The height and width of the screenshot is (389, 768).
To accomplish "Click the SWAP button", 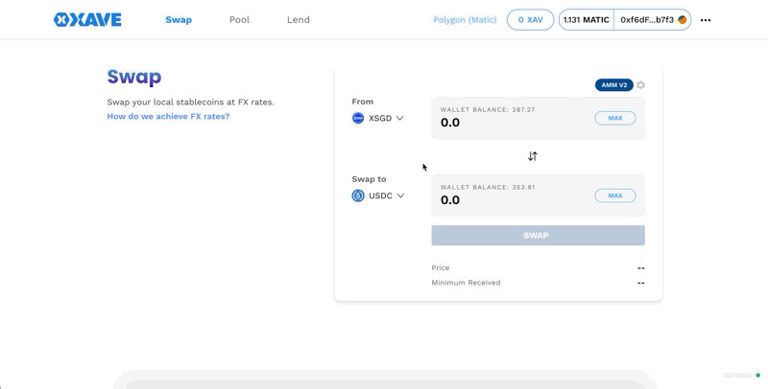I will tap(538, 236).
